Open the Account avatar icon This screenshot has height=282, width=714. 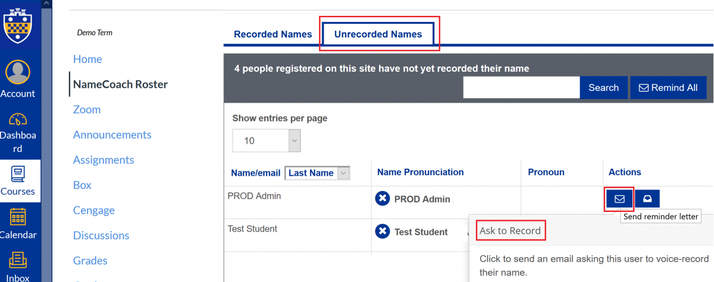coord(17,72)
